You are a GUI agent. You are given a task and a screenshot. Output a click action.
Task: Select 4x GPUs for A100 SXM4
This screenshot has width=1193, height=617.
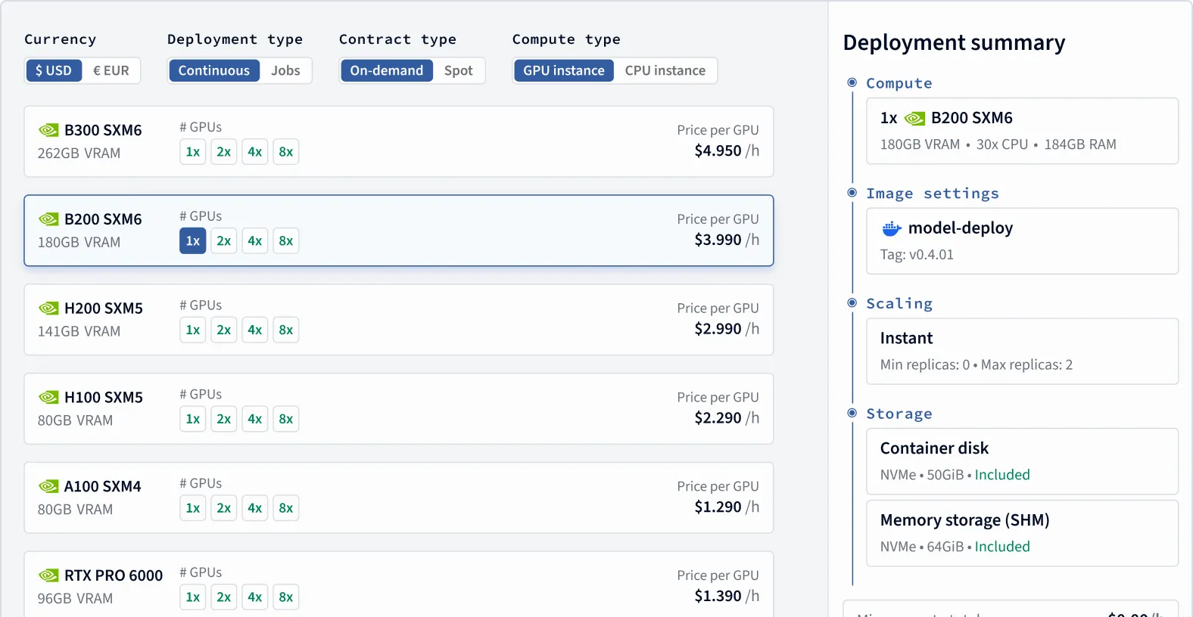pos(255,508)
